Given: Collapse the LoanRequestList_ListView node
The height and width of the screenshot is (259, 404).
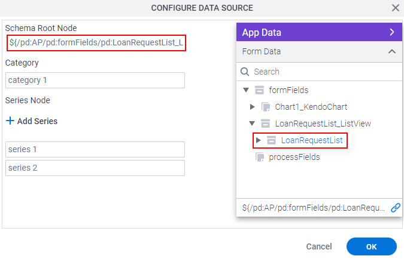Looking at the screenshot, I should [x=252, y=124].
